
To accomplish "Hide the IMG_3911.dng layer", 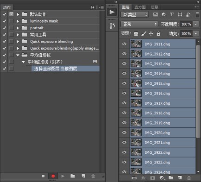I will pyautogui.click(x=124, y=44).
